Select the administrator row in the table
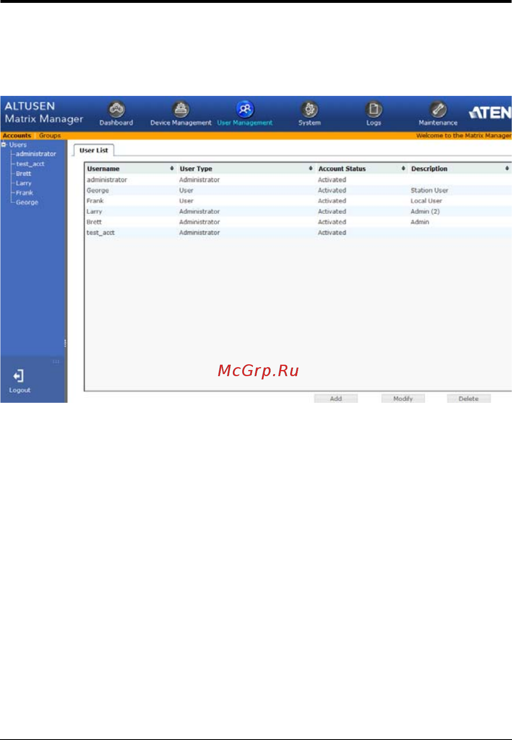The width and height of the screenshot is (512, 740). coord(298,180)
